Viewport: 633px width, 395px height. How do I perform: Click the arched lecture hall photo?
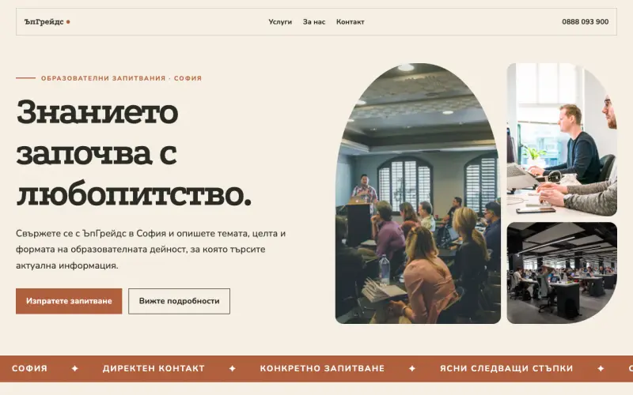(418, 193)
